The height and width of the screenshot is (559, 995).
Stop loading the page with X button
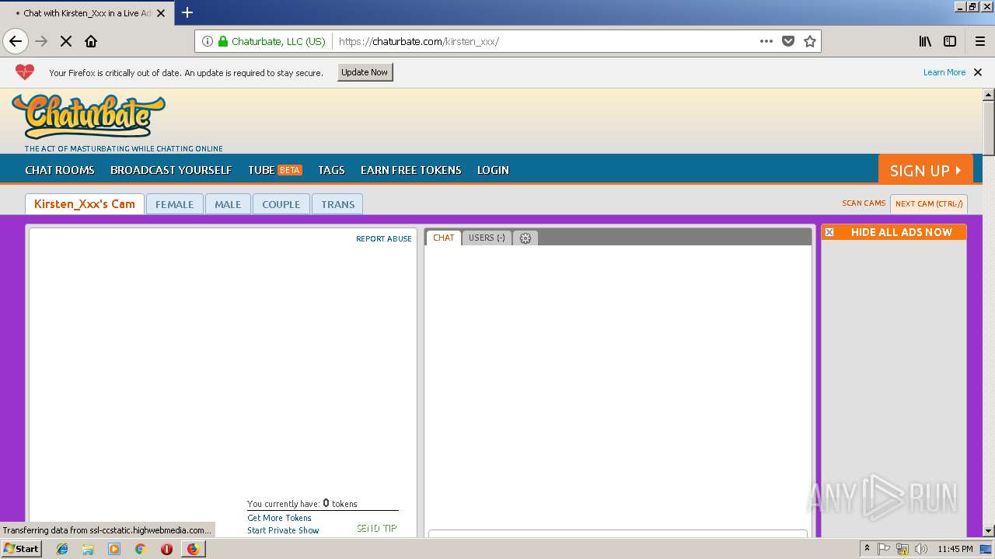(66, 41)
